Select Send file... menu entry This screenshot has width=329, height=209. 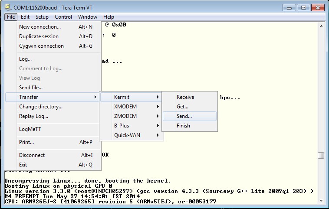coord(53,88)
